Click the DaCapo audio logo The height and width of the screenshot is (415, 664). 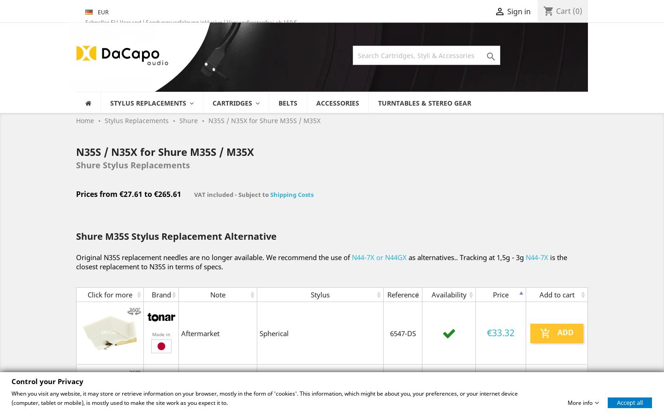[x=122, y=55]
